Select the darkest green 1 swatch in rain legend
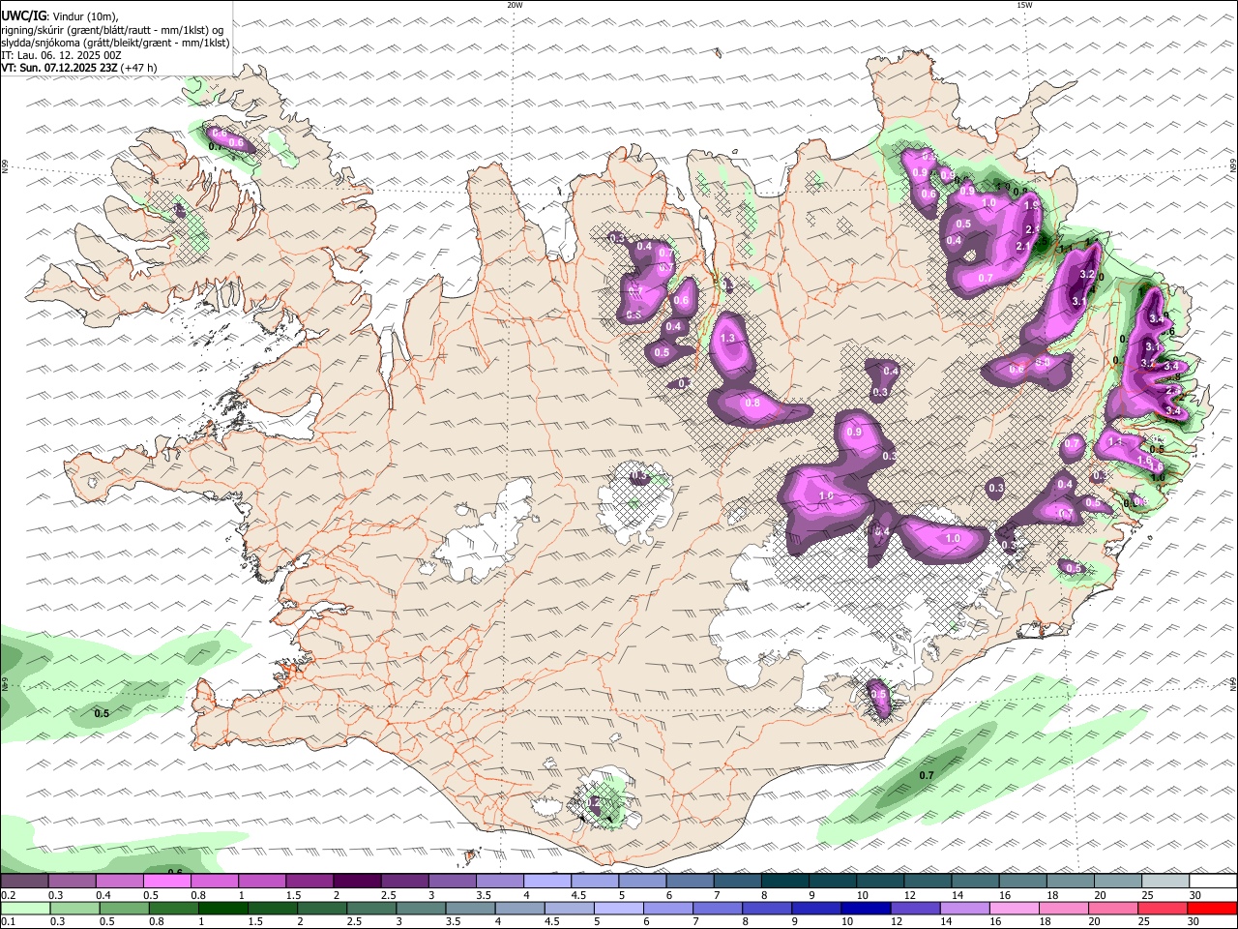The width and height of the screenshot is (1238, 929). [222, 908]
